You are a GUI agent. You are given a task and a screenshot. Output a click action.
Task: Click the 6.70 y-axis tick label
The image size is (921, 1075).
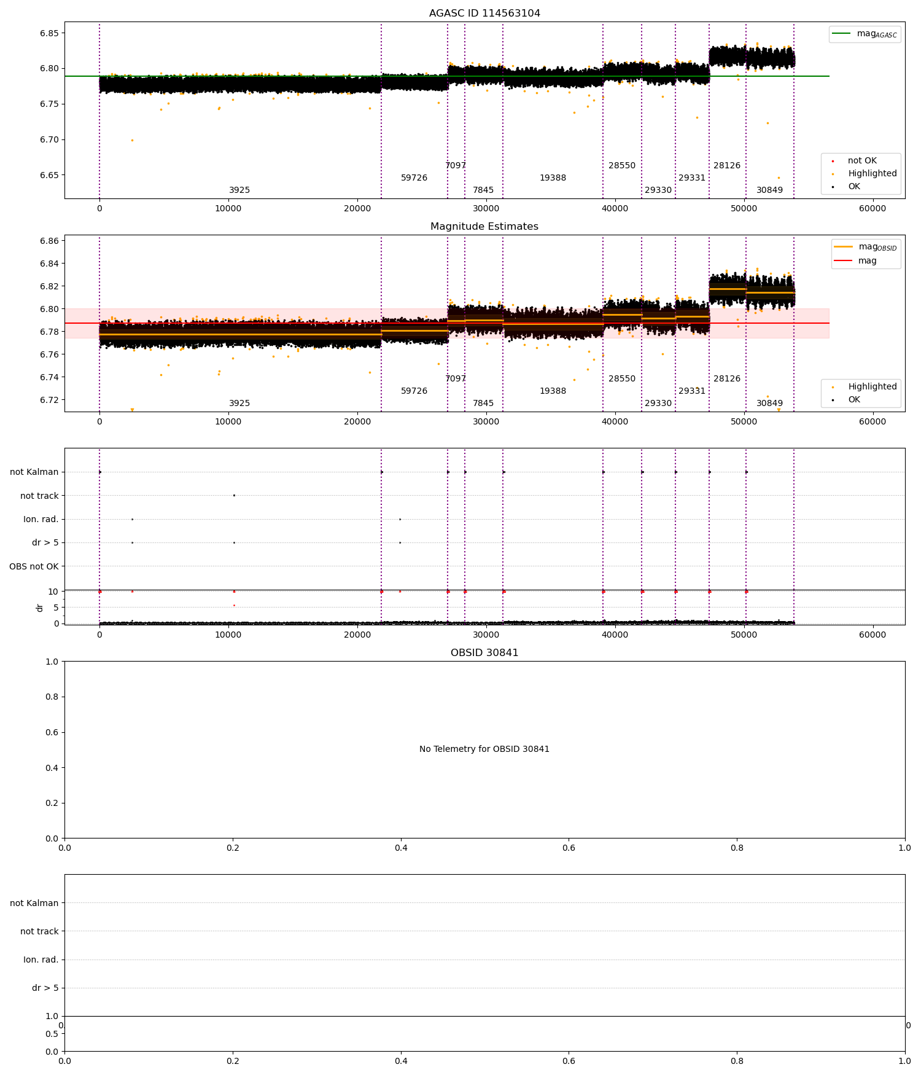tap(49, 139)
